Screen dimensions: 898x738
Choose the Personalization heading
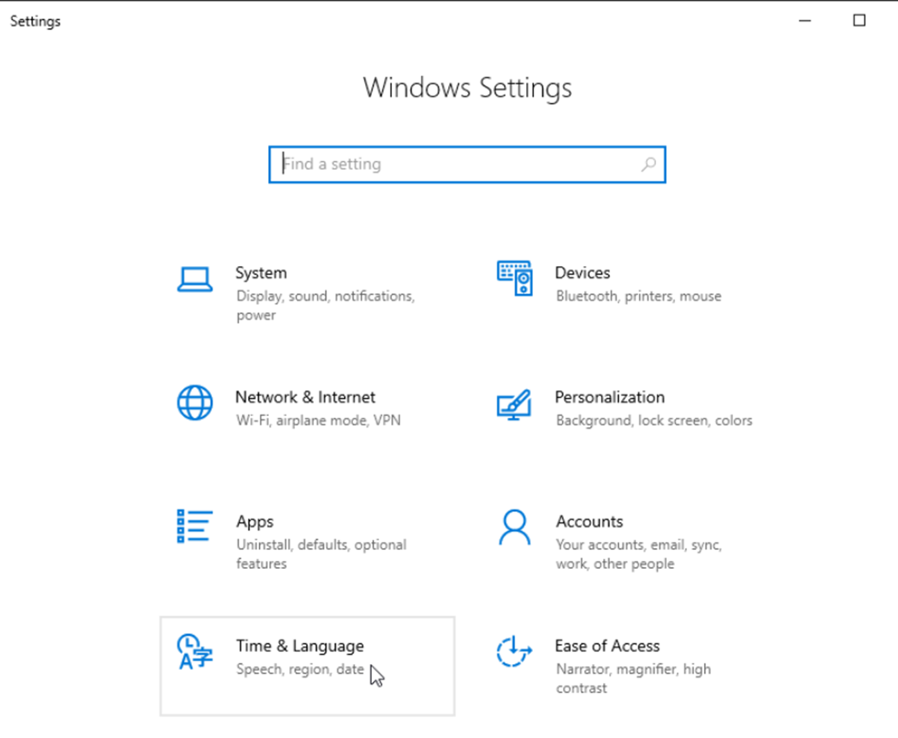pos(610,397)
